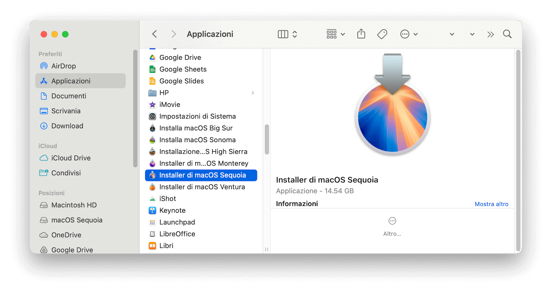Image resolution: width=552 pixels, height=293 pixels.
Task: Click the large Sequoia installer preview image
Action: [393, 104]
